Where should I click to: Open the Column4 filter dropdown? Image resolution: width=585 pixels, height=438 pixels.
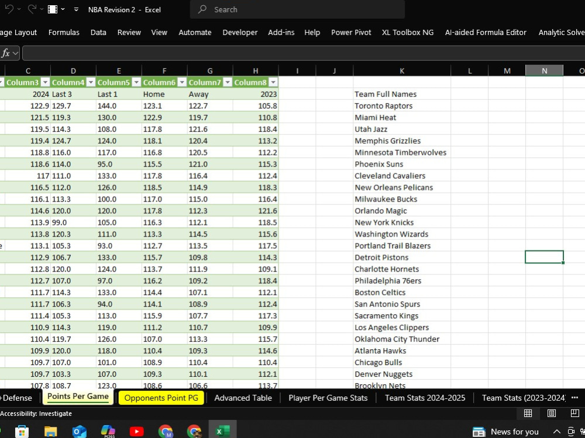tap(91, 82)
